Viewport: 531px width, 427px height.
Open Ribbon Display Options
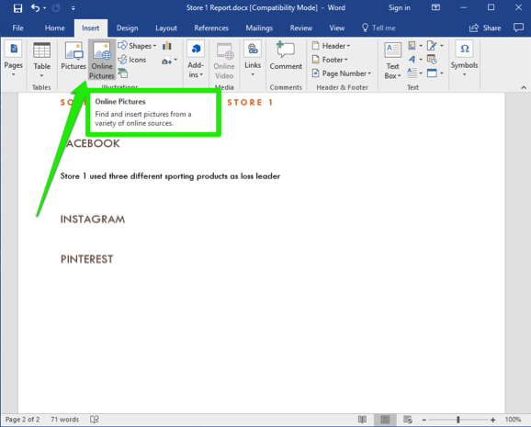pos(435,7)
